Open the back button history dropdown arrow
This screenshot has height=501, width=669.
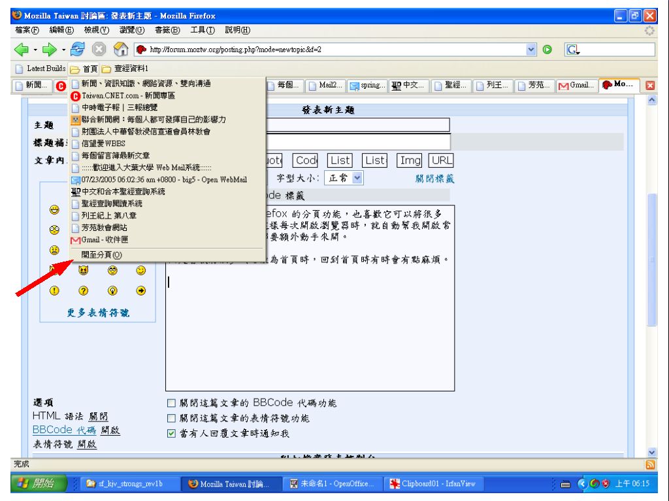35,50
